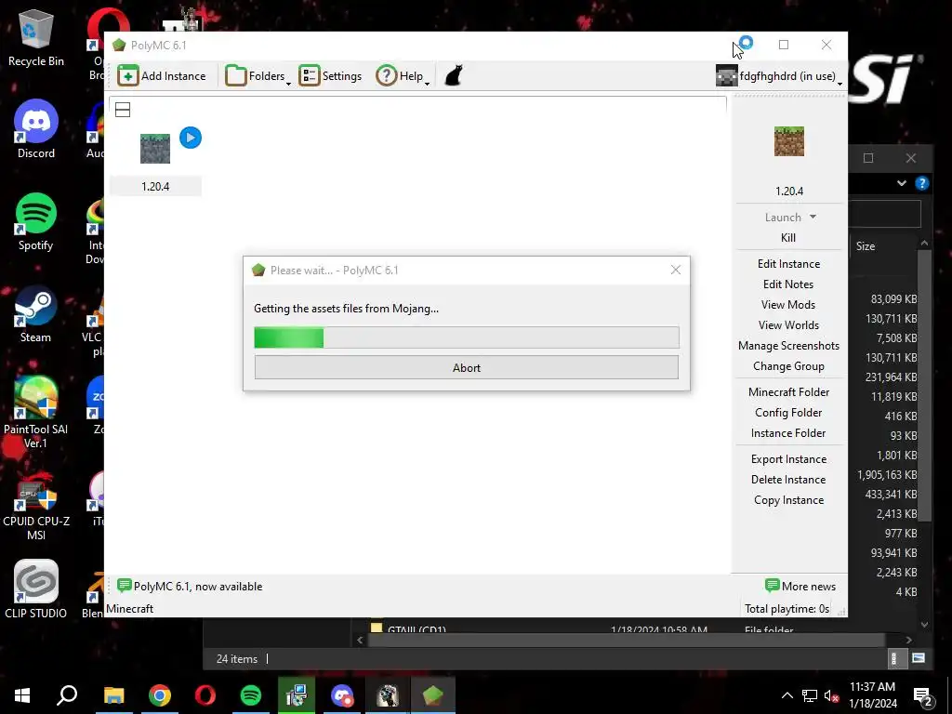Open the Folders toolbar menu

258,76
